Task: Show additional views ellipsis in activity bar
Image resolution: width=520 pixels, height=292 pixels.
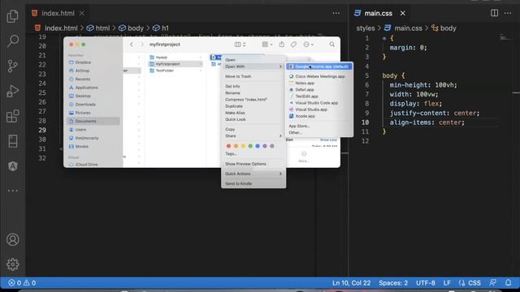Action: [x=13, y=191]
